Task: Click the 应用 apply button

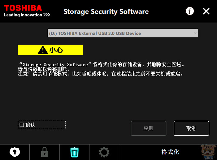Action: tap(148, 128)
